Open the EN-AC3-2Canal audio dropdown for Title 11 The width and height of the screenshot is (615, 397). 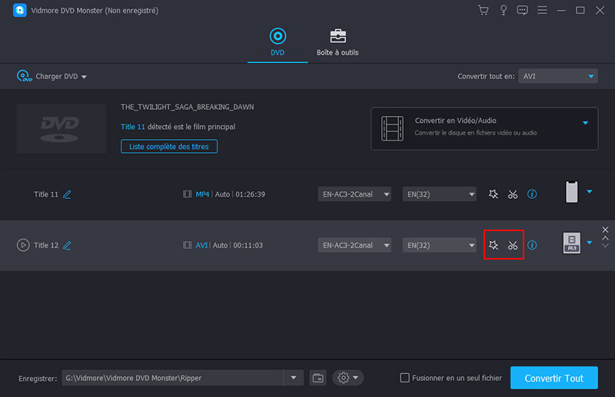pos(354,194)
